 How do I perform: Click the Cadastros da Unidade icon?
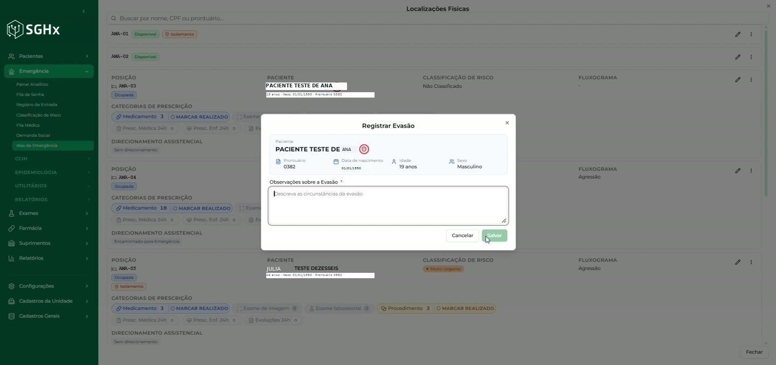11,301
